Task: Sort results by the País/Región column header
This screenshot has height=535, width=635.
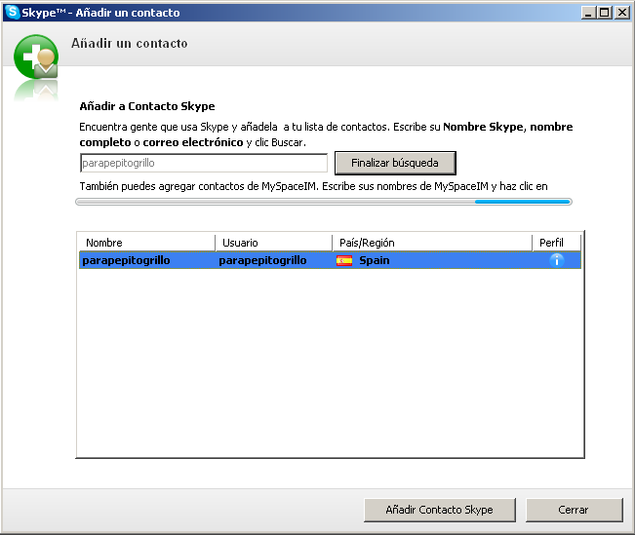Action: [432, 243]
